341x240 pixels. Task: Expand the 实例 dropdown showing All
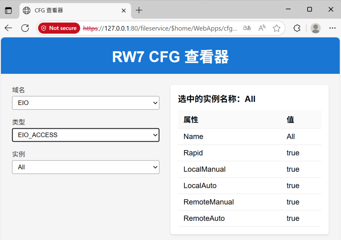point(86,167)
